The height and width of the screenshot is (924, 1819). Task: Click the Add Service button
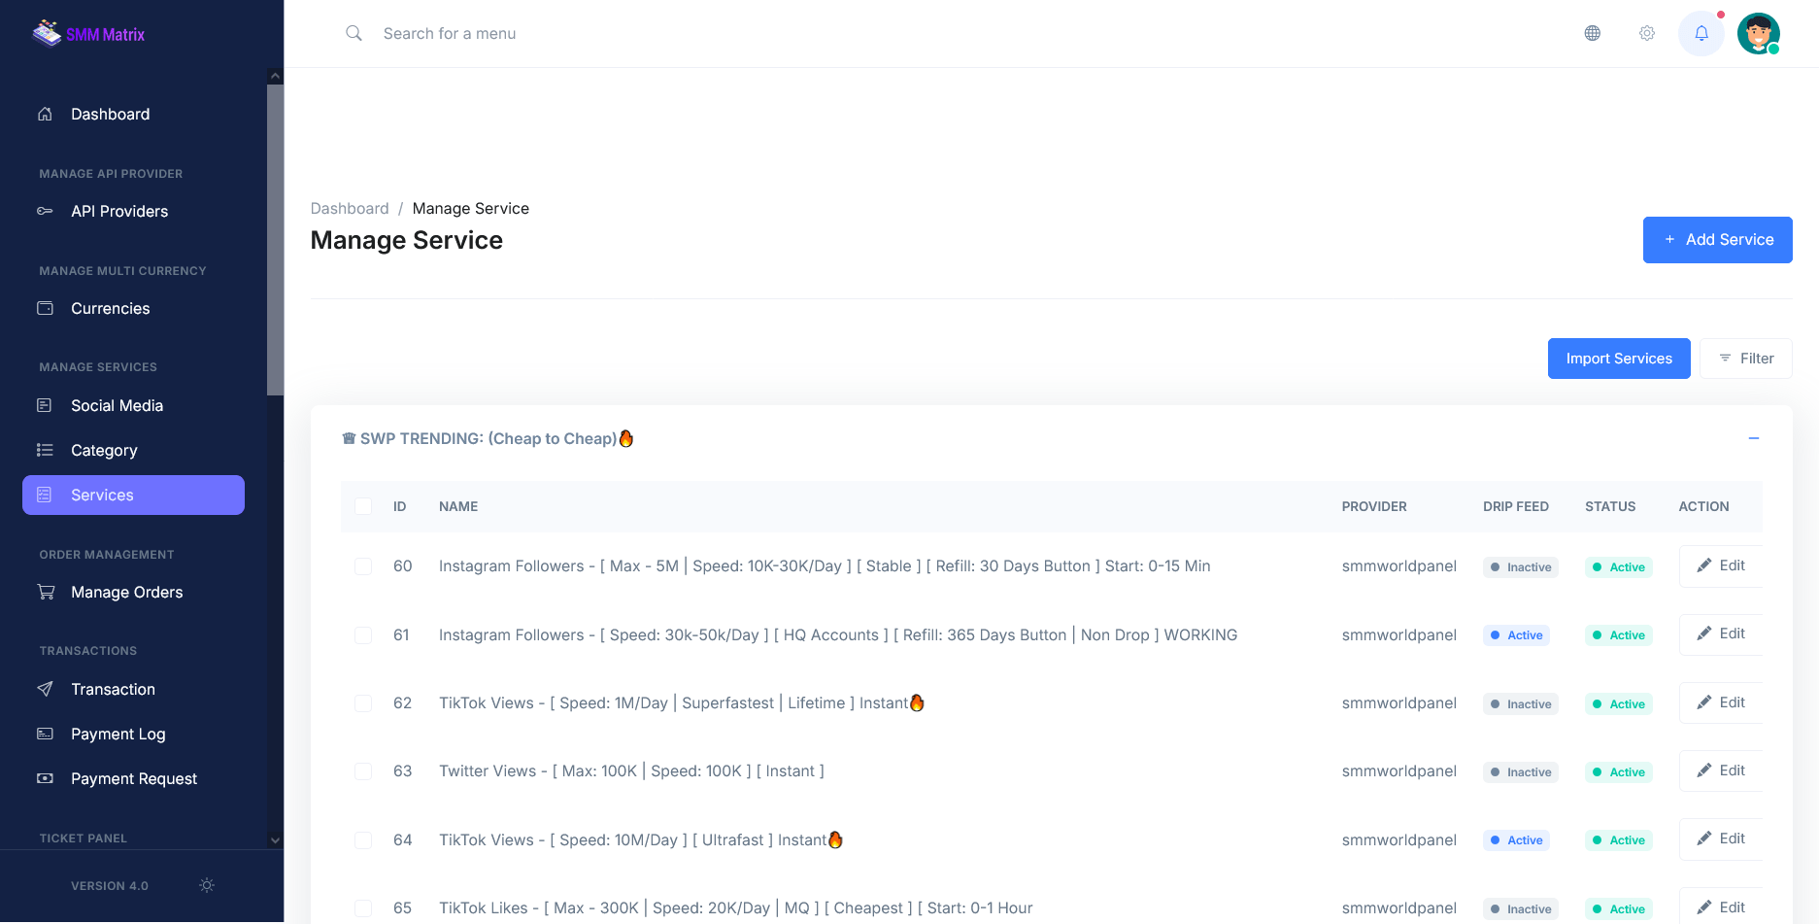(1717, 240)
